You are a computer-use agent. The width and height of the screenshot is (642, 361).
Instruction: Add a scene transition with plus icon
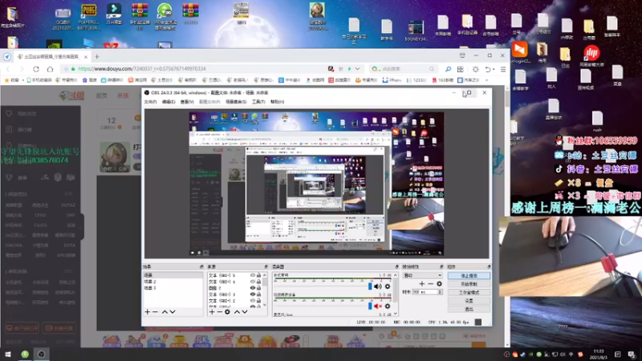pyautogui.click(x=422, y=284)
